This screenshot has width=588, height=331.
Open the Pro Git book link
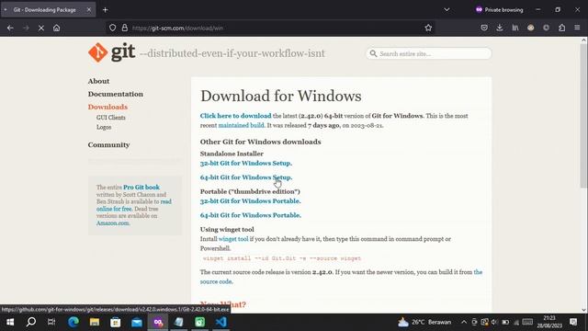point(141,188)
